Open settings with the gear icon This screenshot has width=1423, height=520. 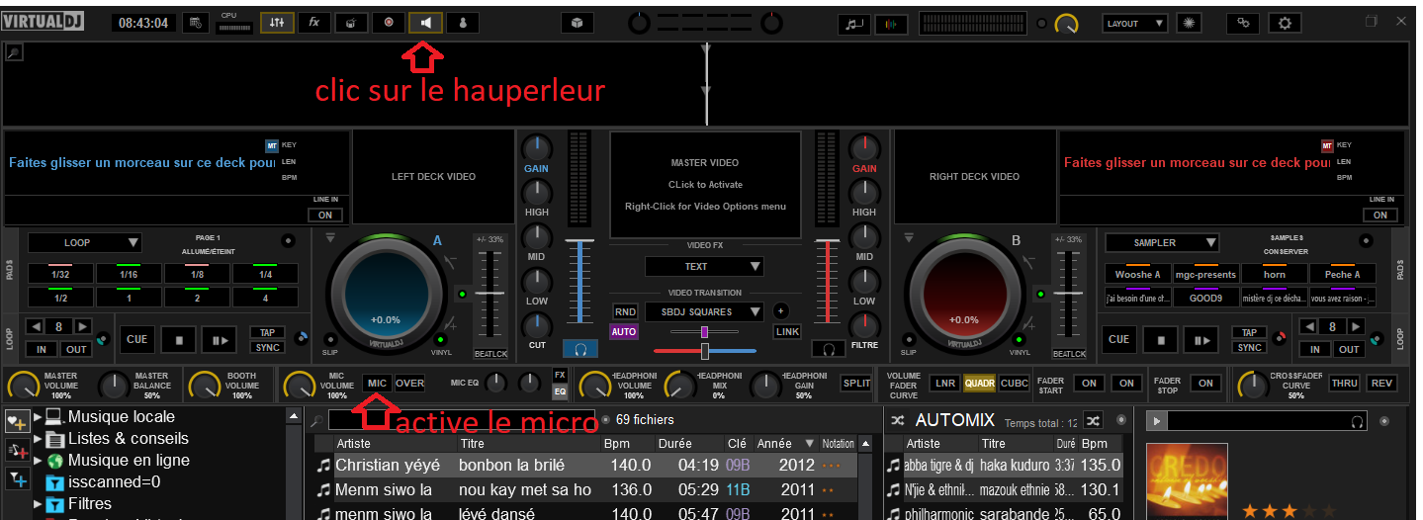pos(1285,23)
